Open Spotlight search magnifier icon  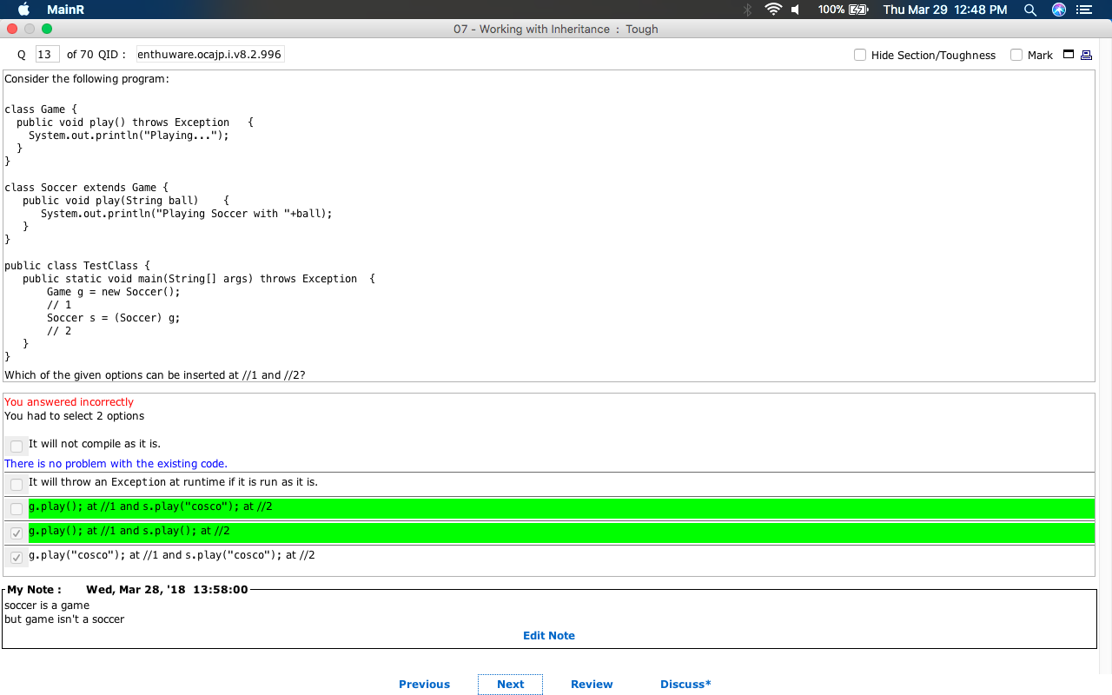[1030, 10]
